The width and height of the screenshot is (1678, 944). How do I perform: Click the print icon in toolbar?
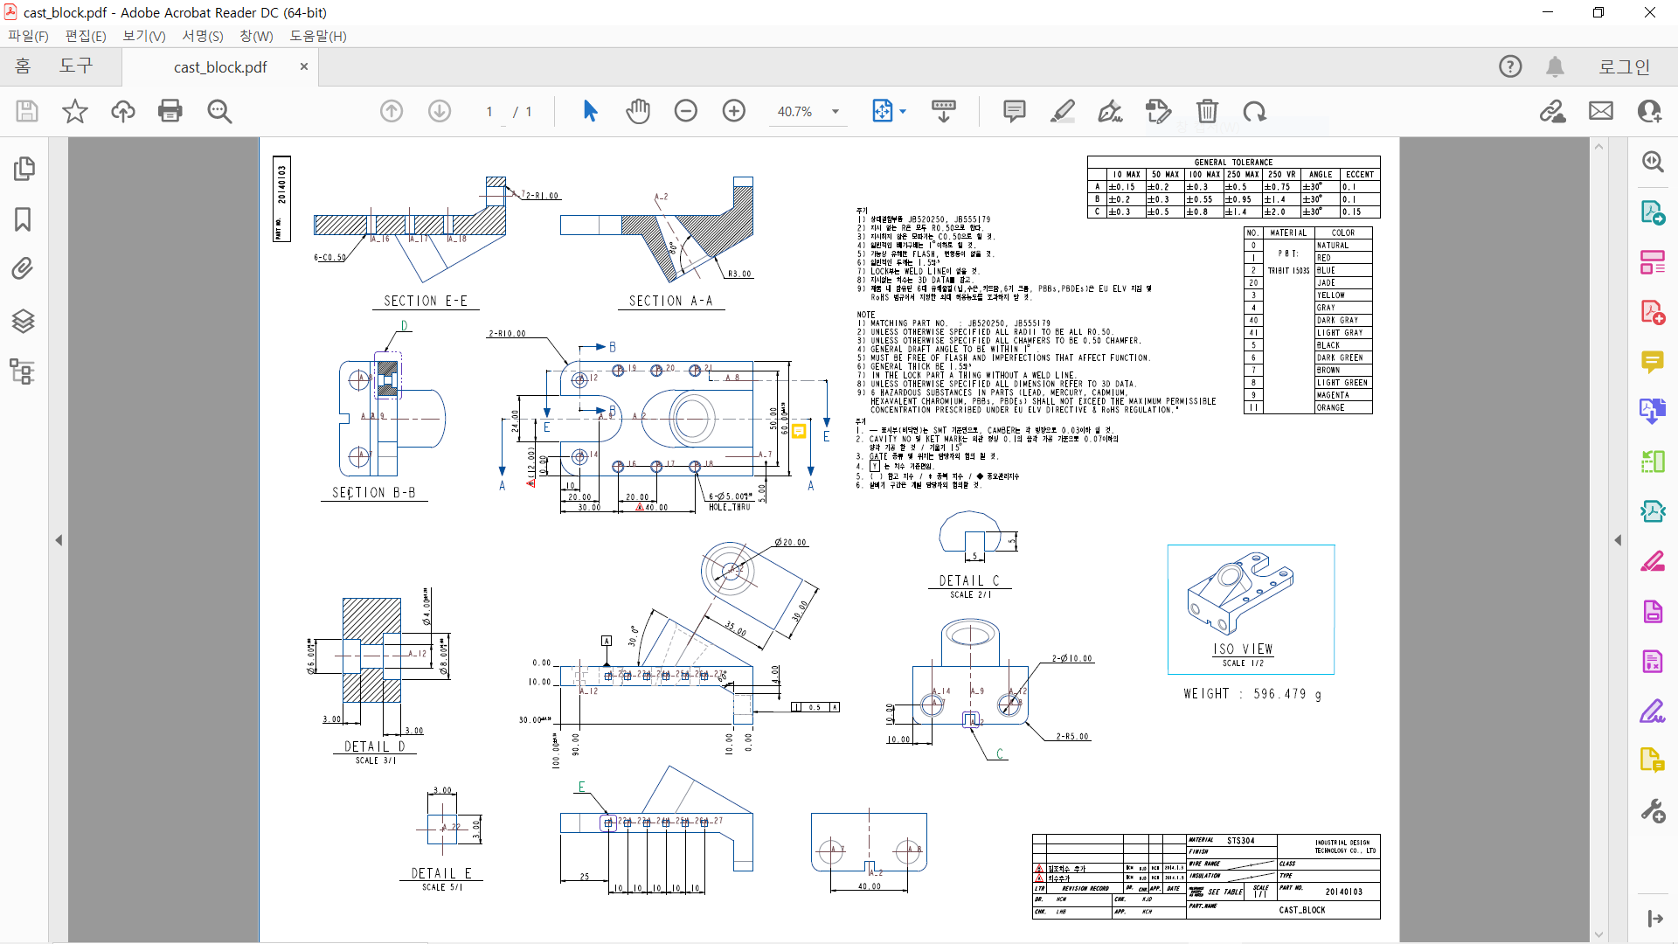(x=170, y=111)
